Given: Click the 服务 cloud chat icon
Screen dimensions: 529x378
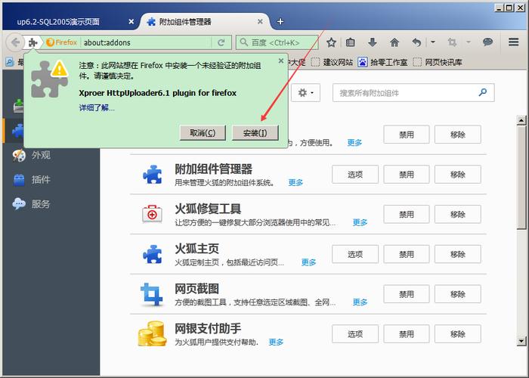Looking at the screenshot, I should click(19, 204).
